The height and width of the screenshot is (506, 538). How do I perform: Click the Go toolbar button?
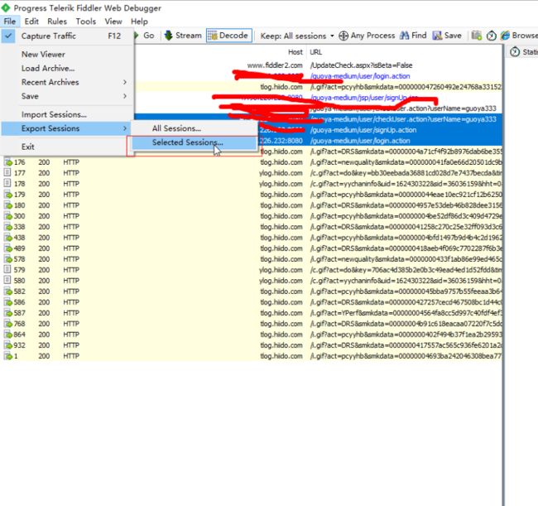click(x=145, y=36)
